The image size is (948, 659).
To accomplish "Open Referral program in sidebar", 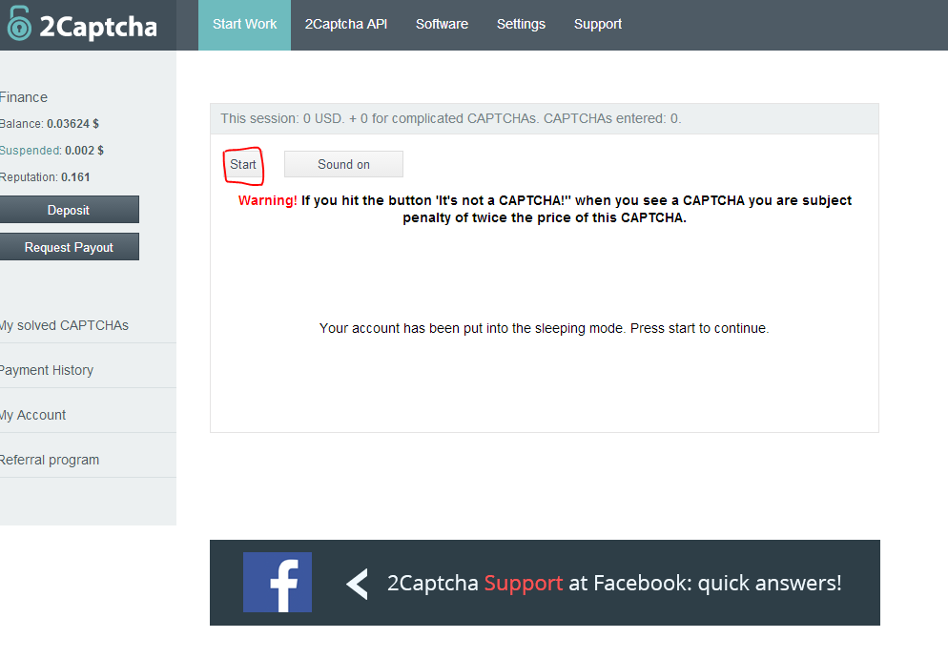I will [50, 460].
